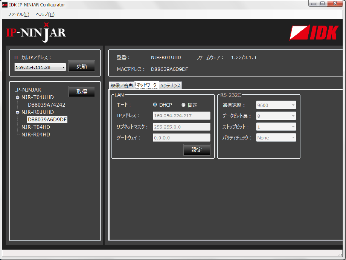Screen dimensions: 346x260
Task: Open the ヘルプ(H) menu
Action: point(45,15)
